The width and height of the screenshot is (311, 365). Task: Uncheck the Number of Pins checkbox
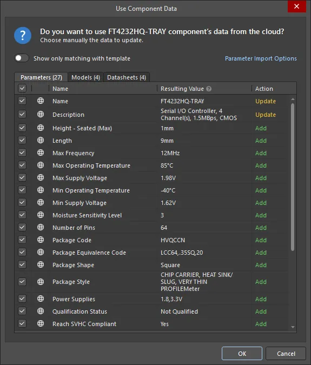click(x=22, y=228)
